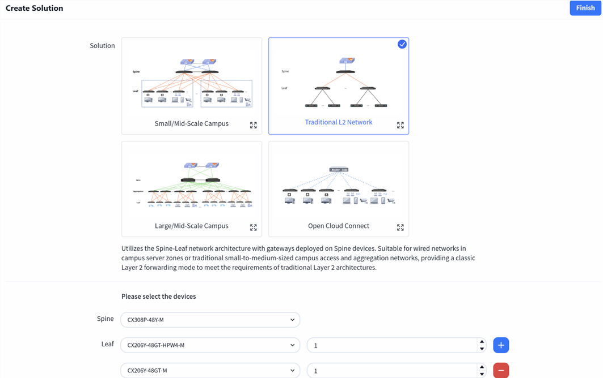
Task: Click the Traditional L2 Network title link
Action: click(x=339, y=122)
